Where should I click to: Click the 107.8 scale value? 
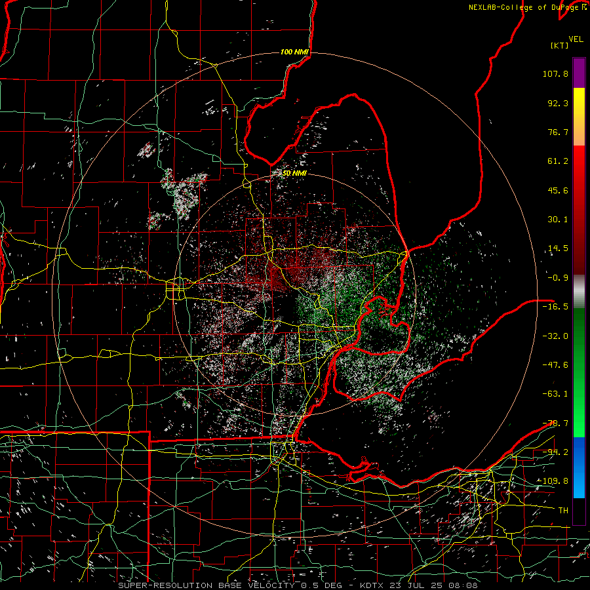tap(555, 73)
